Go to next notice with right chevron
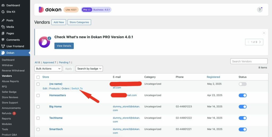The height and width of the screenshot is (137, 272). click(x=260, y=42)
